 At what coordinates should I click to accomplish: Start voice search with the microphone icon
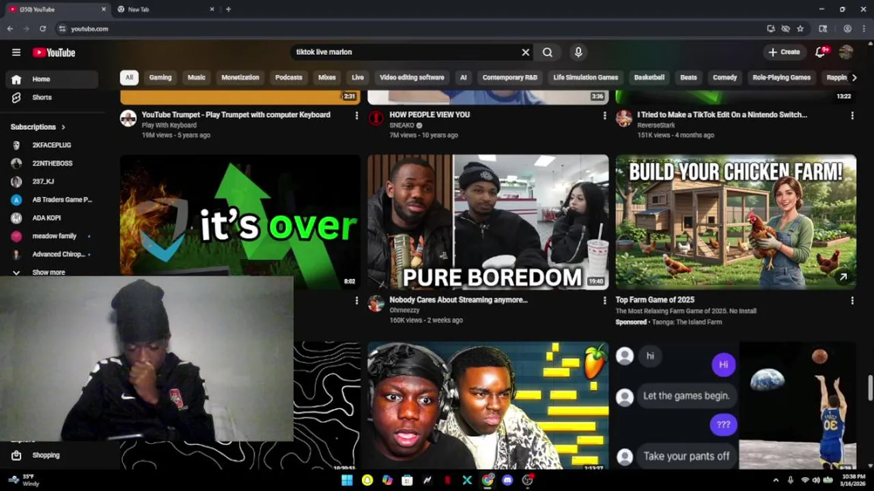(578, 52)
